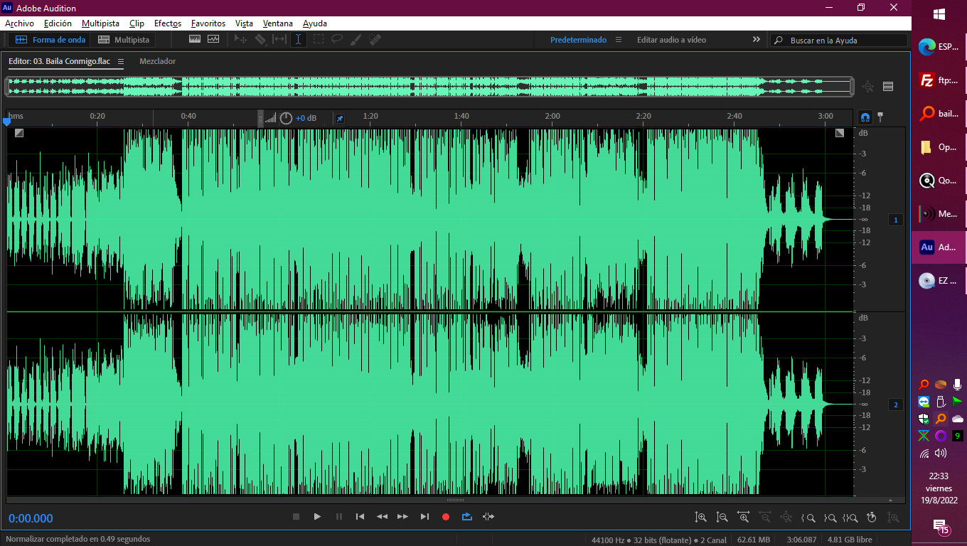This screenshot has height=546, width=967.
Task: Toggle timeline snapping magnet
Action: (865, 117)
